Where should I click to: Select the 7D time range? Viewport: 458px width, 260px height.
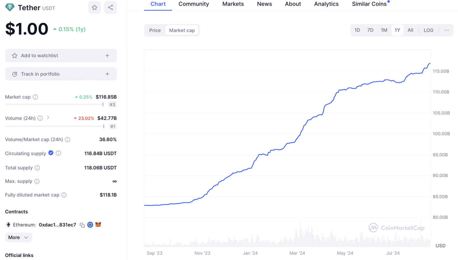[x=370, y=30]
